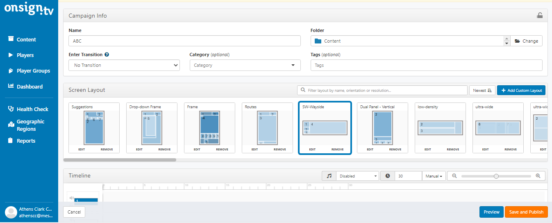The image size is (552, 223).
Task: Click the Geographic Regions map icon
Action: [11, 124]
